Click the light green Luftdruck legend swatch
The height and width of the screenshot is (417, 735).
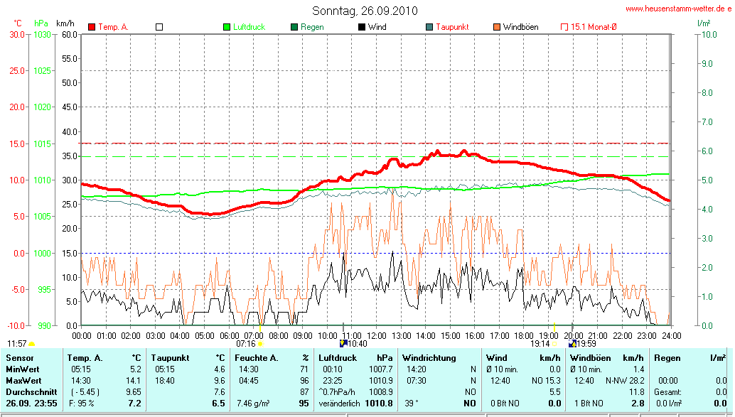[227, 27]
